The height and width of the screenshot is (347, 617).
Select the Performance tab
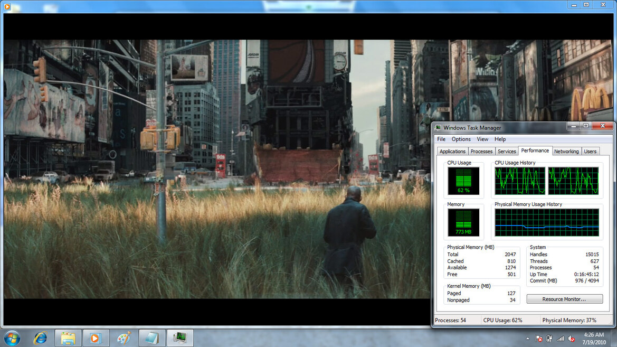(535, 151)
